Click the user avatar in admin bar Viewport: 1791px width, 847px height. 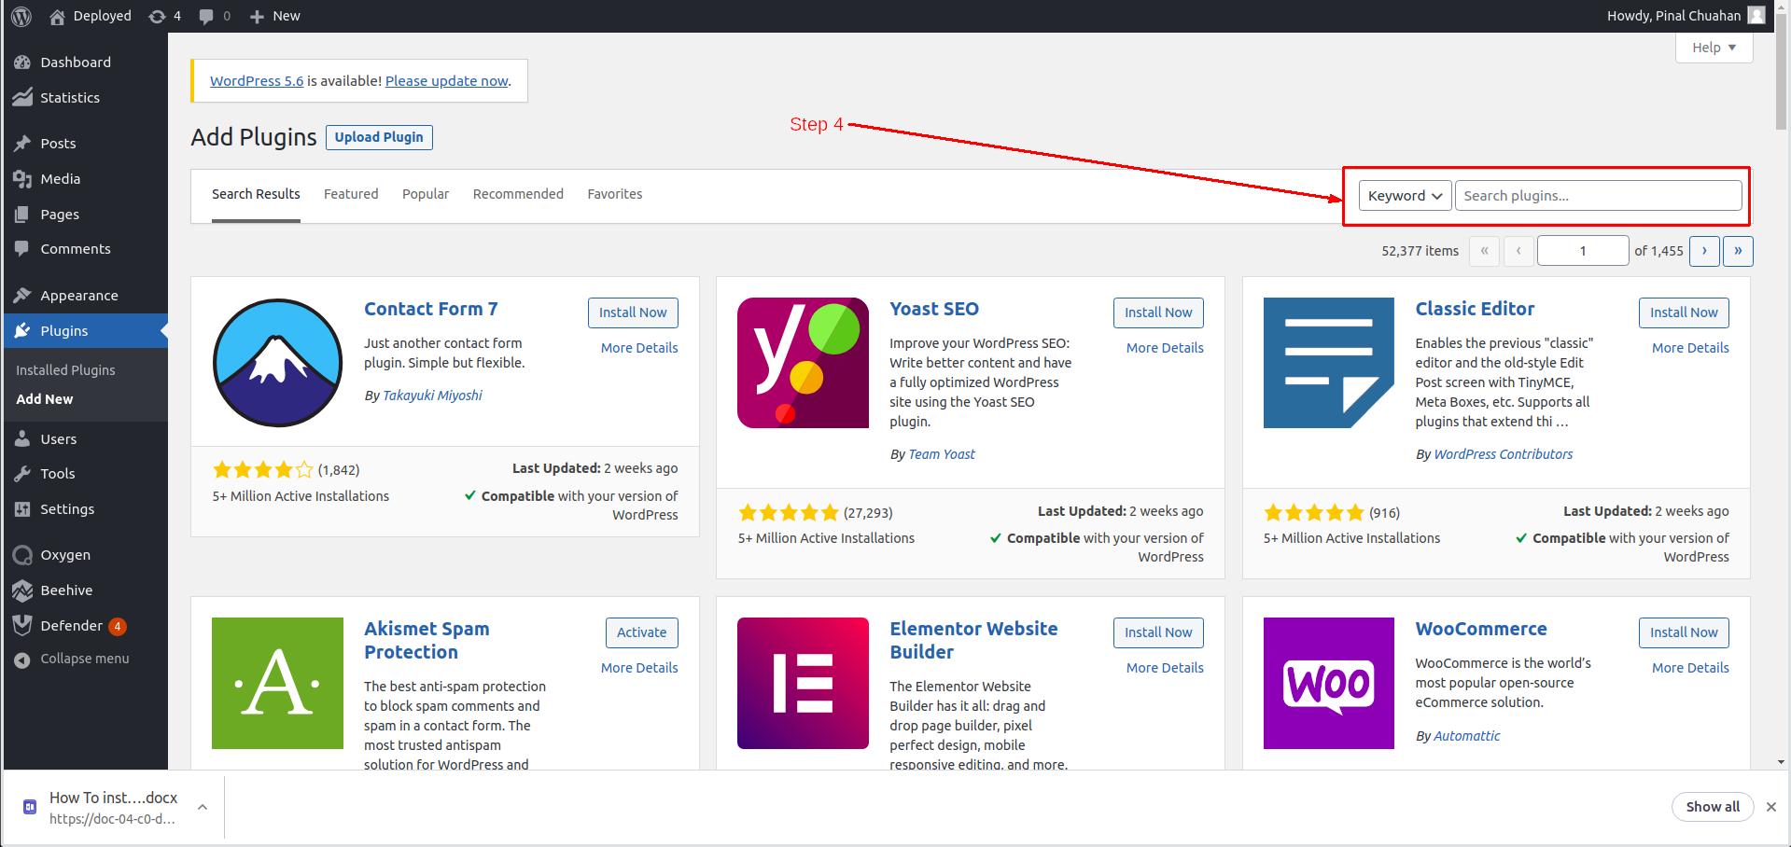(x=1756, y=16)
